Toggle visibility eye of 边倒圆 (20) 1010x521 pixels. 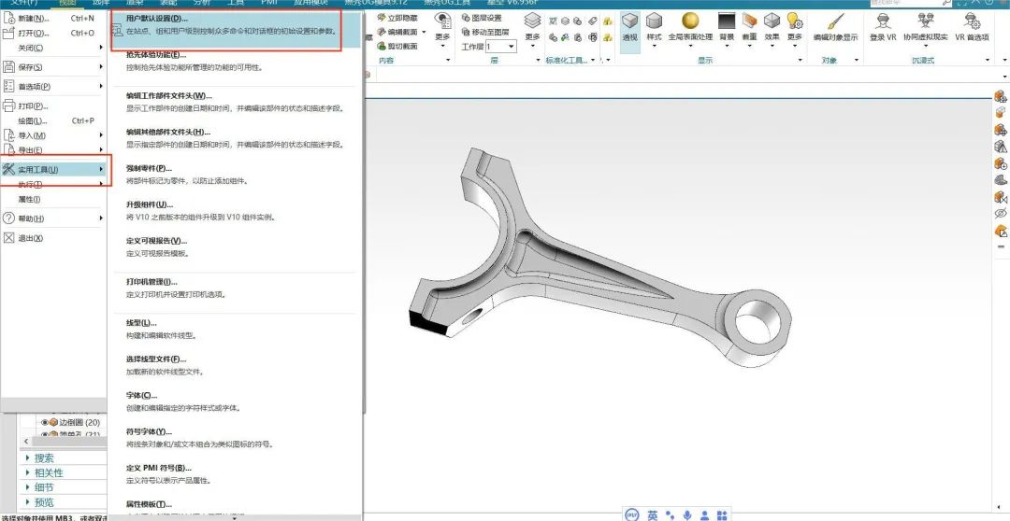click(45, 423)
